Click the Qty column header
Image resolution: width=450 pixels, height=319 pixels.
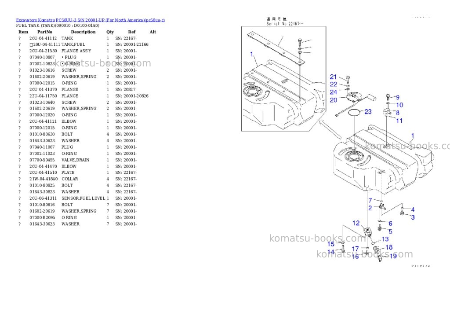[x=110, y=32]
